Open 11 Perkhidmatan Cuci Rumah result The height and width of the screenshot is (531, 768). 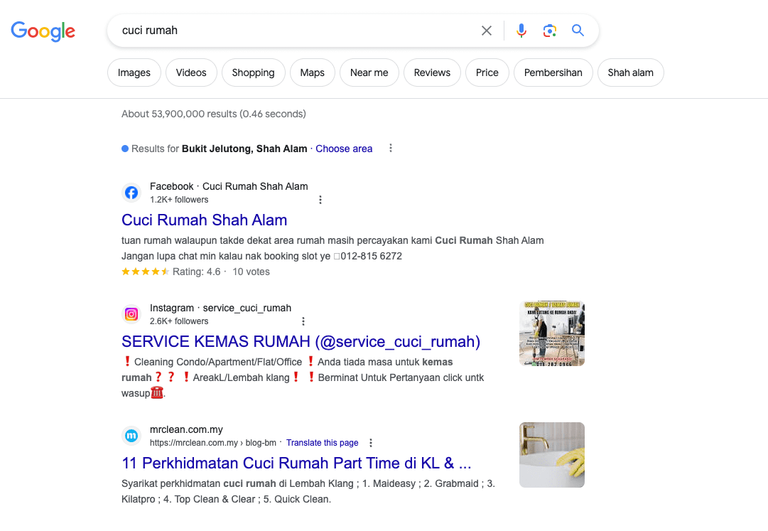[296, 463]
